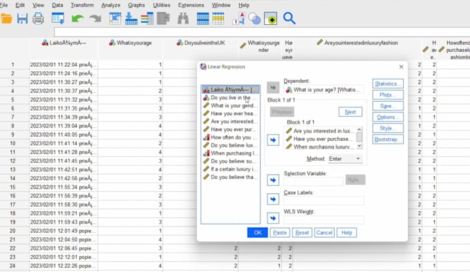Select row 12 header in data view
Viewport: 470px width, 272px height.
pos(12,161)
